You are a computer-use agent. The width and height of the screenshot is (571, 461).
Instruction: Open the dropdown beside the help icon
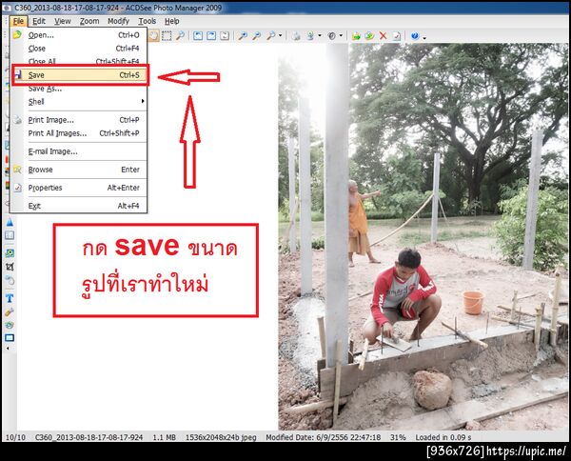tap(424, 37)
